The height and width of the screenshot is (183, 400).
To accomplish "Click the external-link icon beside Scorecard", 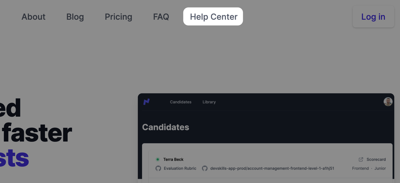I will 361,159.
